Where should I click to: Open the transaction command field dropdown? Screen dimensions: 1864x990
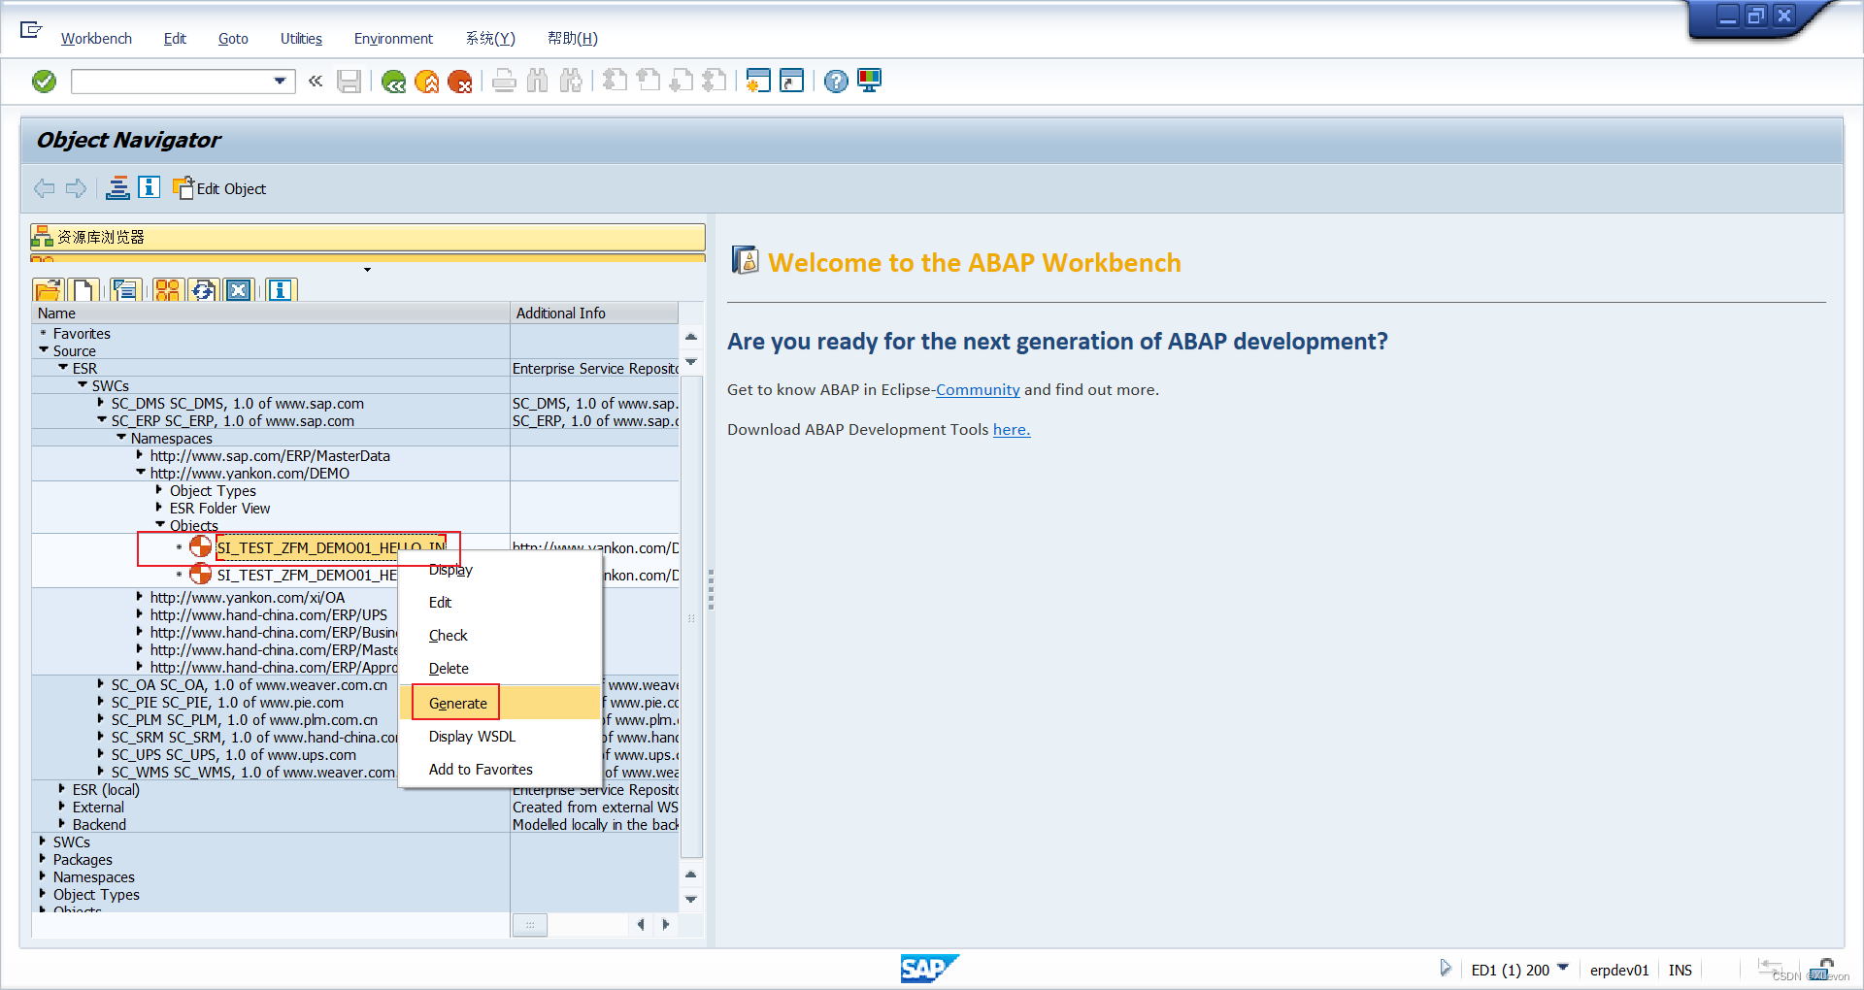pyautogui.click(x=280, y=81)
